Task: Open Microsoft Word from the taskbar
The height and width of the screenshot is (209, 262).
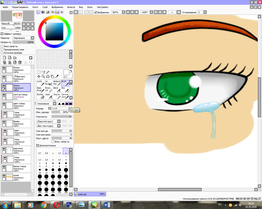Action: point(106,204)
